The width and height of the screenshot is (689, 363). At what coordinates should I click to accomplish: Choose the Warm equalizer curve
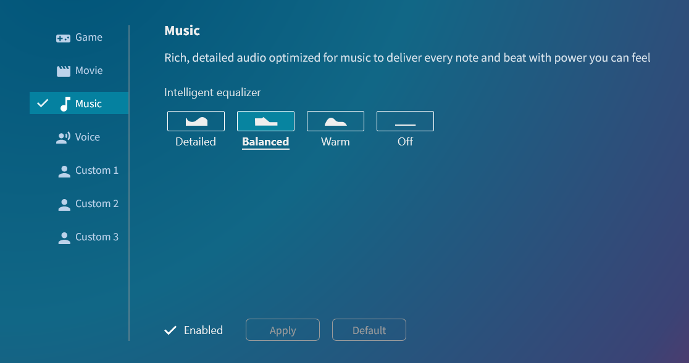pyautogui.click(x=335, y=121)
